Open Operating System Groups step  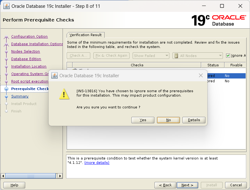pos(30,74)
